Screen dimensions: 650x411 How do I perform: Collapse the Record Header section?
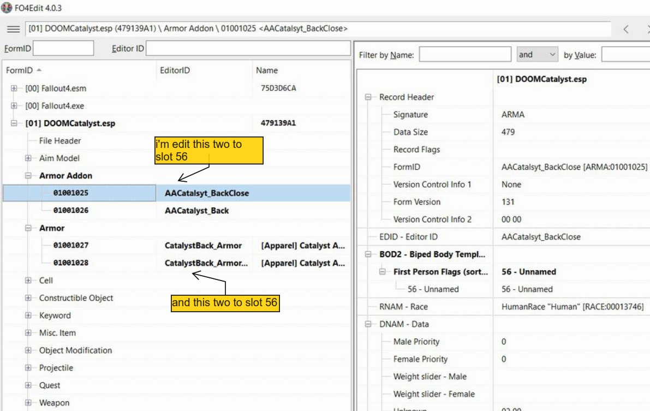click(368, 97)
